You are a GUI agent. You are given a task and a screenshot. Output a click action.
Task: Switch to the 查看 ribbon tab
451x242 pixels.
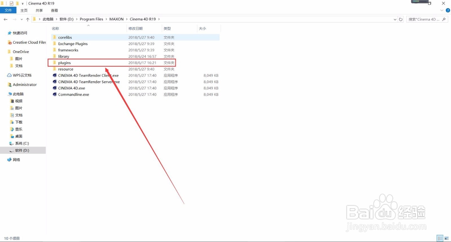[55, 10]
